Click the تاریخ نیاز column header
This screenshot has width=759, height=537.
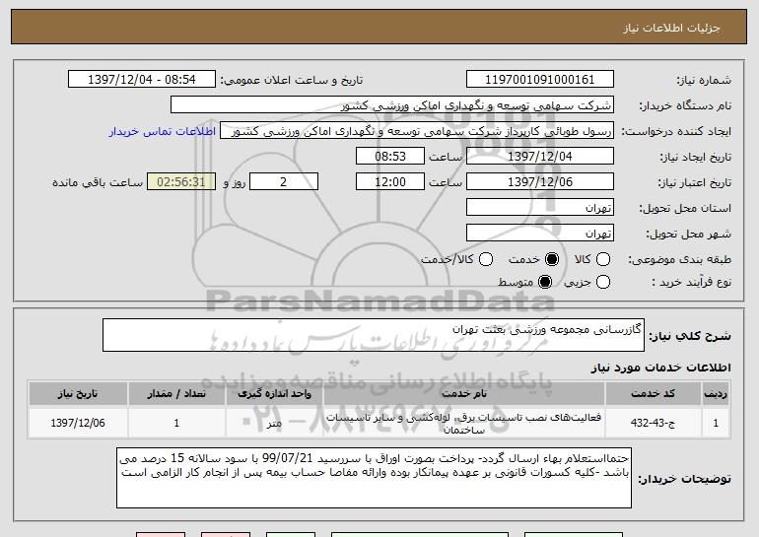[x=78, y=394]
